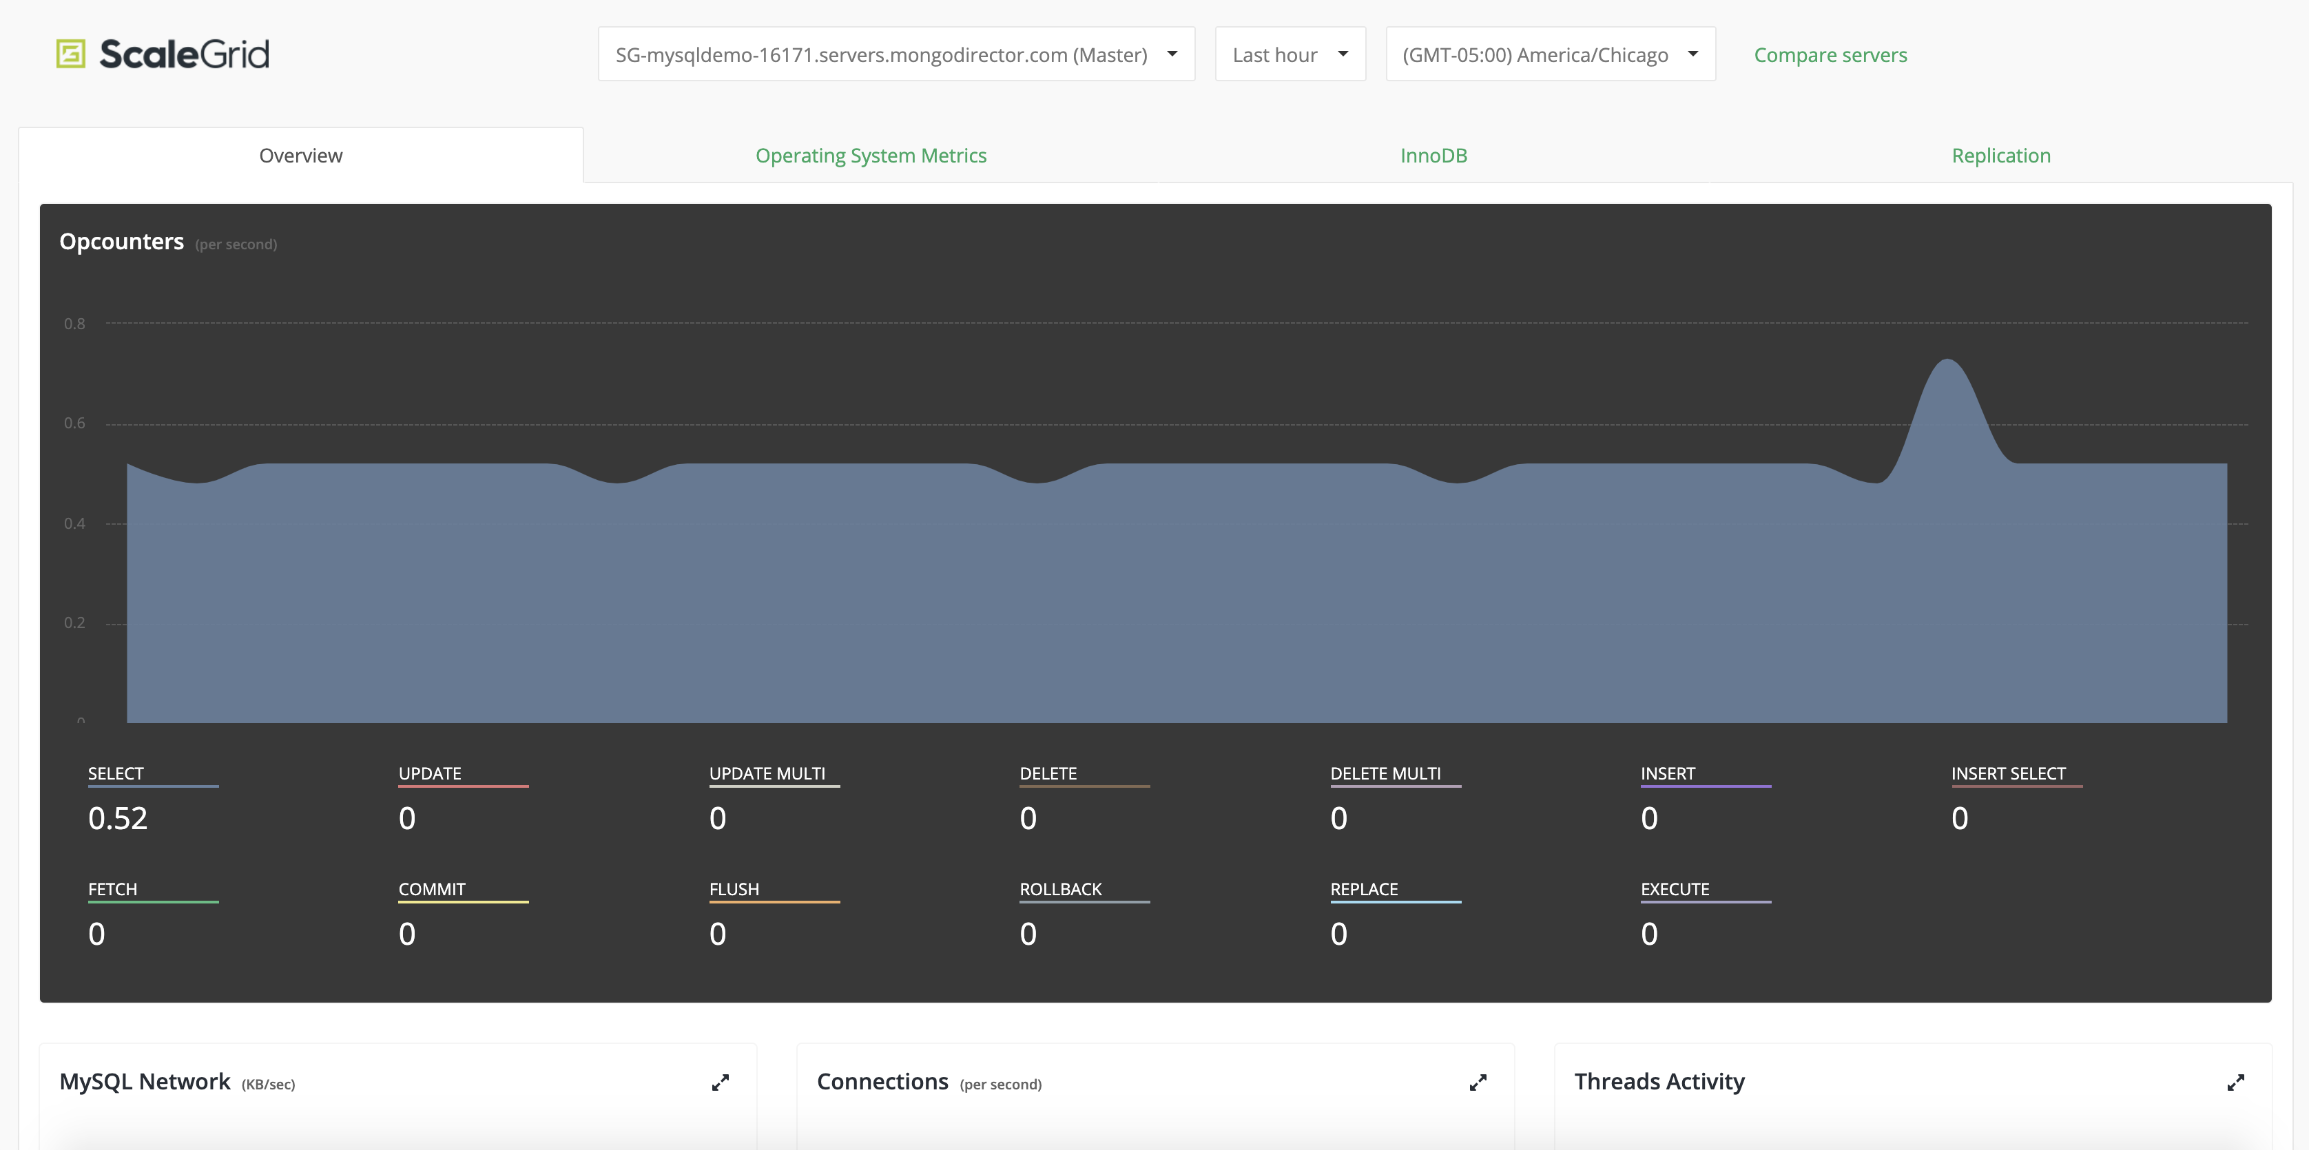The image size is (2309, 1150).
Task: Toggle the UPDATE series legend
Action: (x=429, y=773)
